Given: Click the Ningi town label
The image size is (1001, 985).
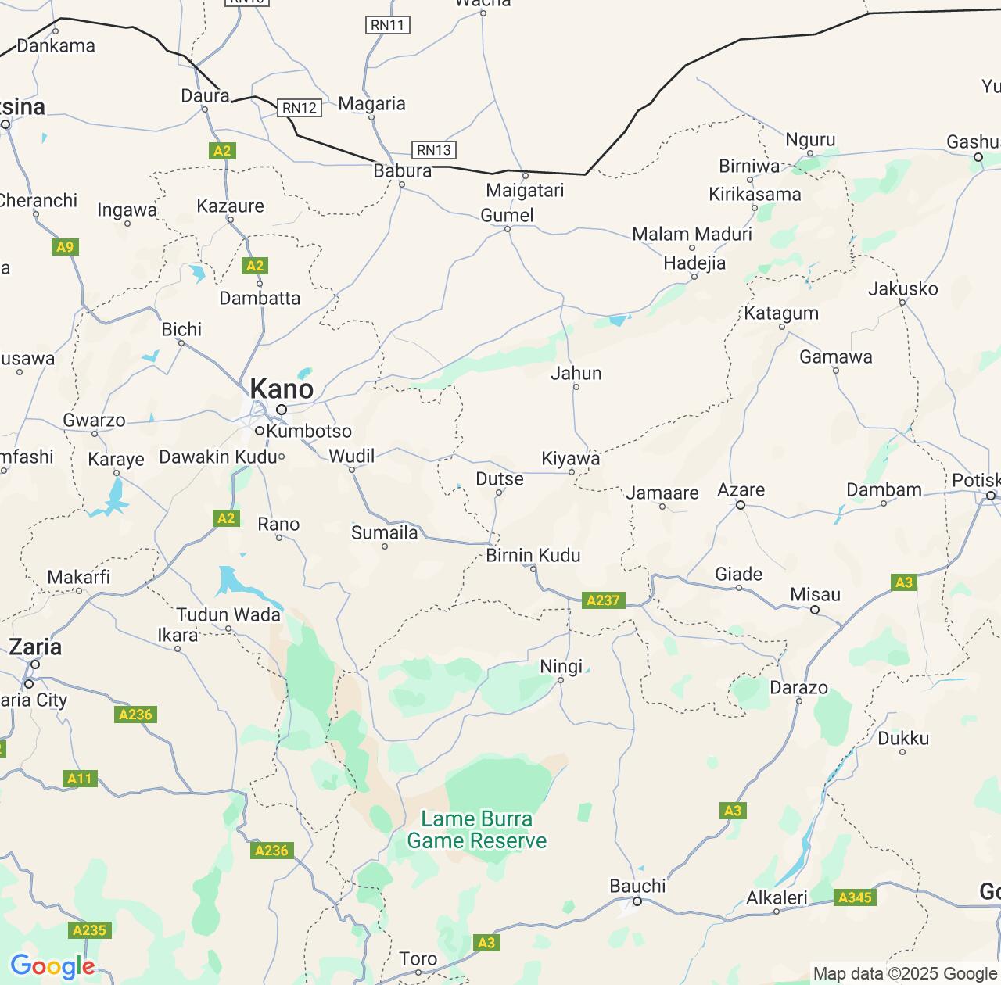Looking at the screenshot, I should [x=561, y=666].
